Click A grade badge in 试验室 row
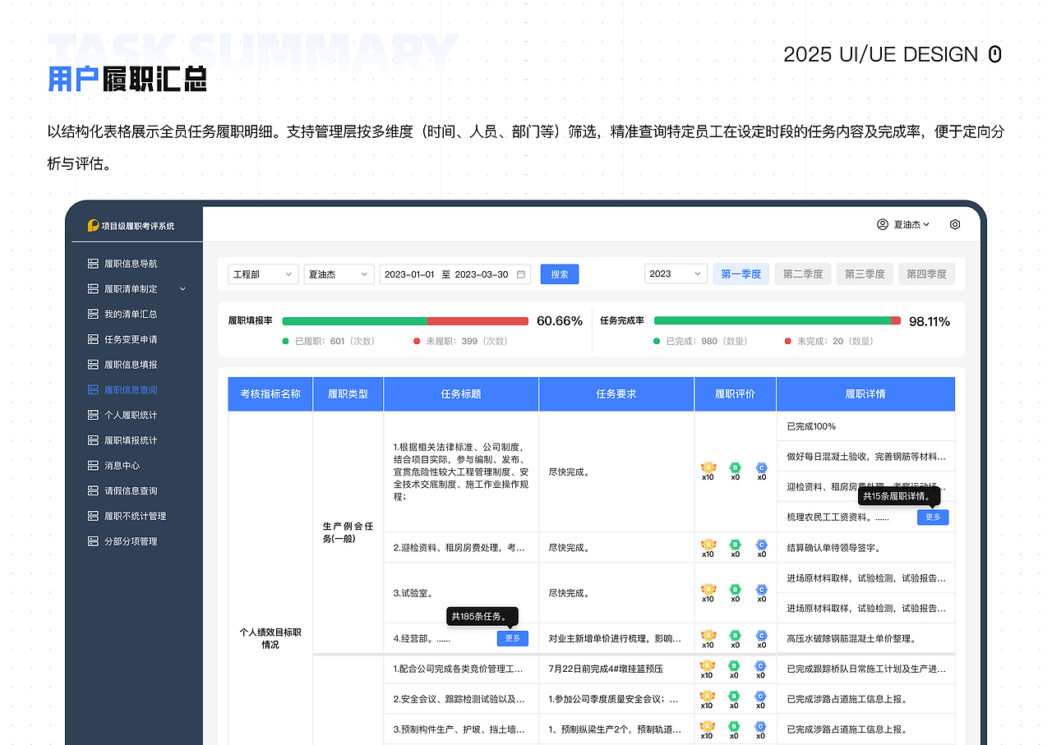 pyautogui.click(x=708, y=589)
